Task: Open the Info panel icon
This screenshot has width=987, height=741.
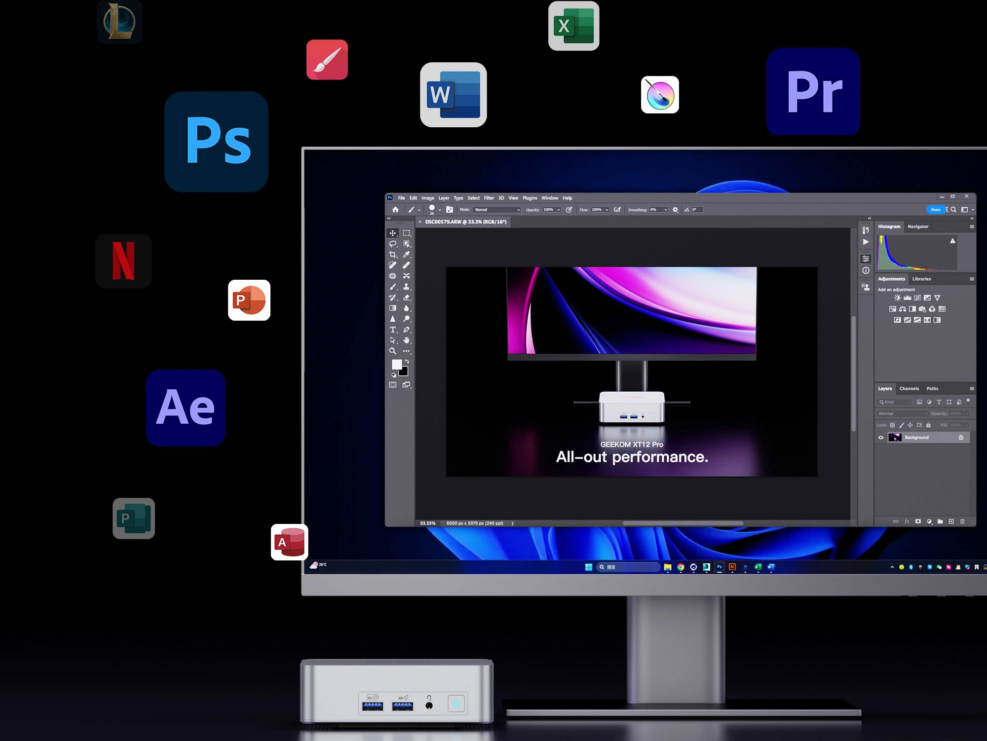Action: [x=866, y=271]
